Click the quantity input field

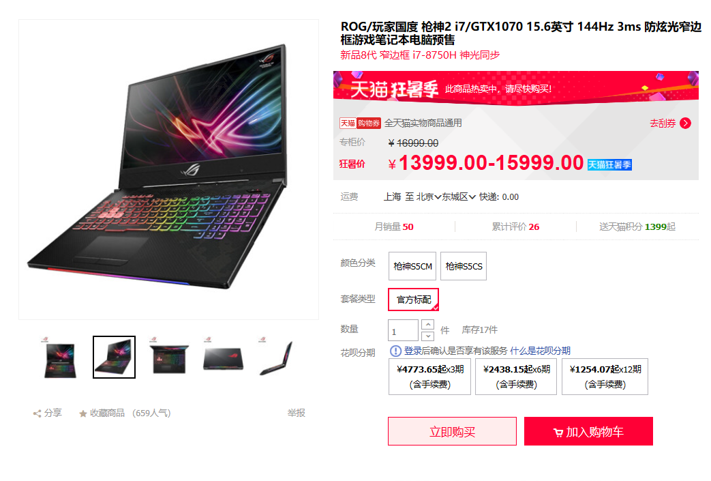(403, 330)
